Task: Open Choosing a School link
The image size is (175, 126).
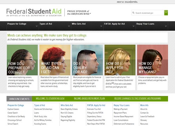Action: coord(15,120)
